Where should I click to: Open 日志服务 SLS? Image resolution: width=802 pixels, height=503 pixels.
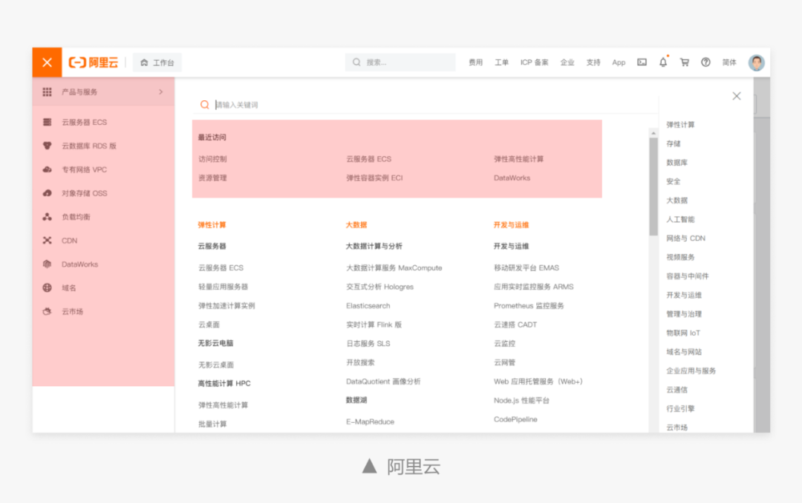click(368, 343)
